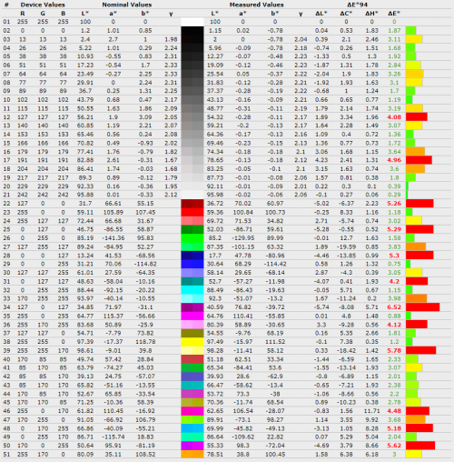Click the red ΔE bar for row 34

click(422, 307)
